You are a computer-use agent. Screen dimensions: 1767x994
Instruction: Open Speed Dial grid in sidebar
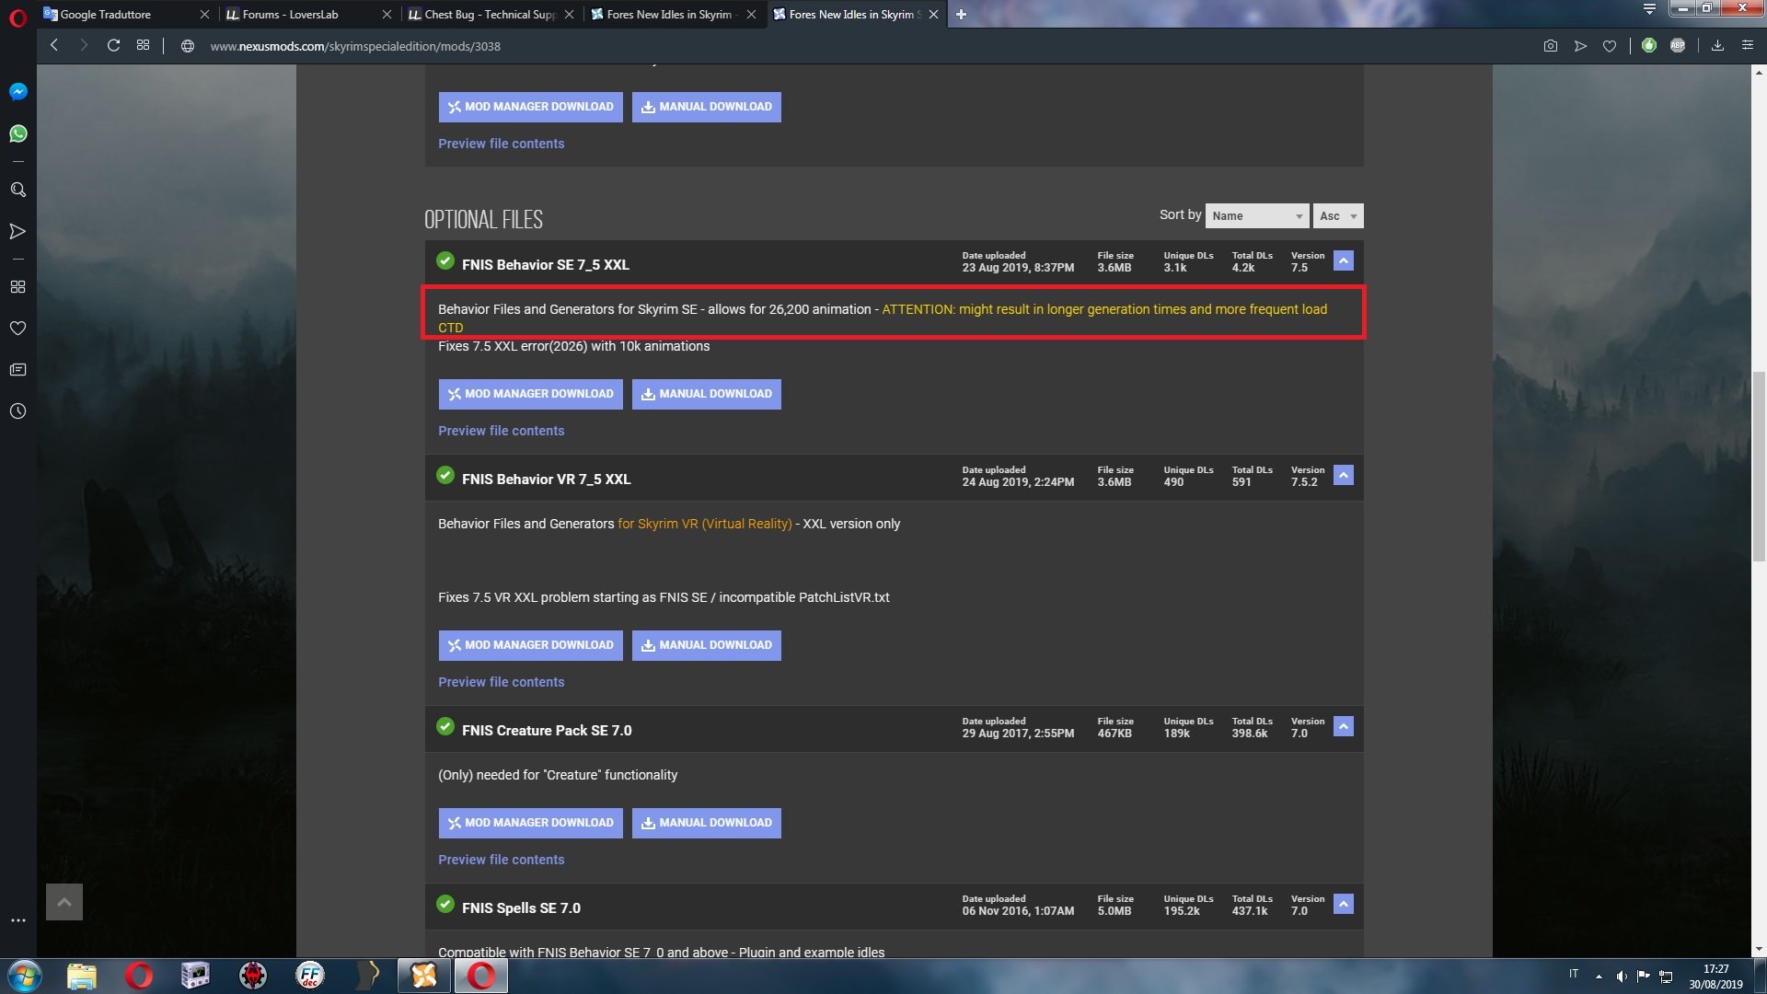(17, 286)
